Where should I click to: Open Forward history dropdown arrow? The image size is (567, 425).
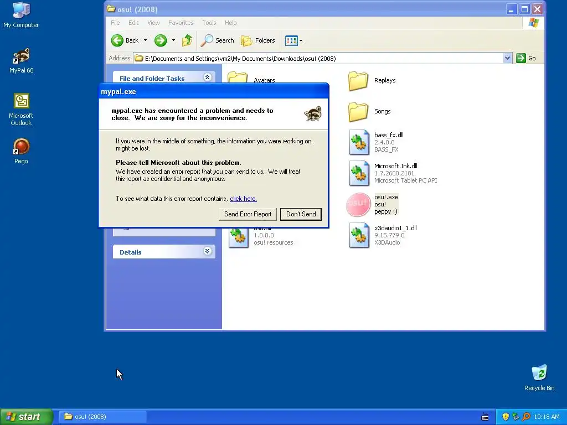pos(173,40)
